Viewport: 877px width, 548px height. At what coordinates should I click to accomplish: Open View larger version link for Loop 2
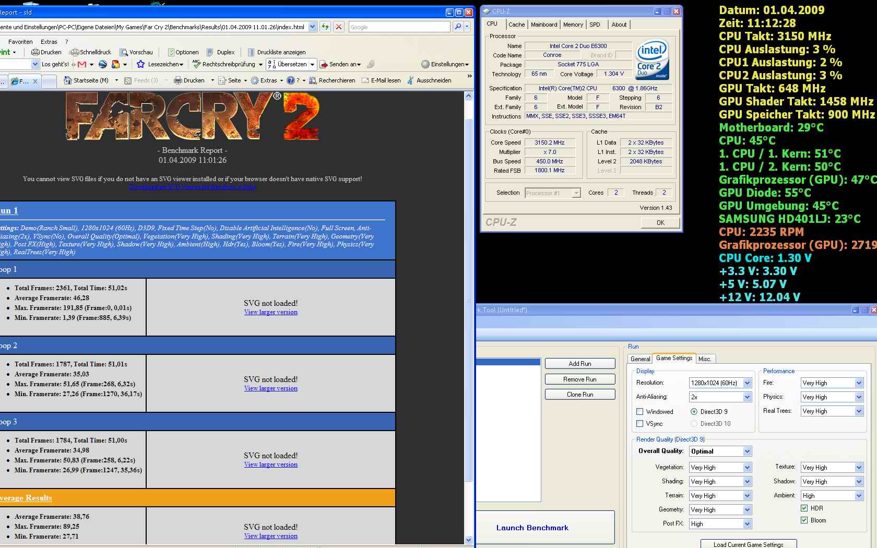pyautogui.click(x=271, y=388)
